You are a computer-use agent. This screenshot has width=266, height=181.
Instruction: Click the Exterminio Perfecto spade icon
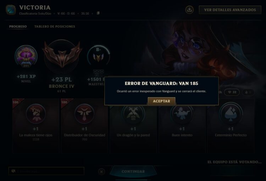click(231, 114)
